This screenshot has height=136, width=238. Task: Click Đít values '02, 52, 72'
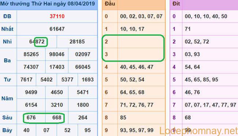click(197, 42)
